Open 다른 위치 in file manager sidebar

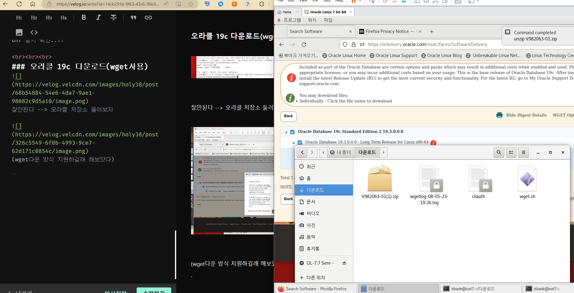(x=324, y=278)
